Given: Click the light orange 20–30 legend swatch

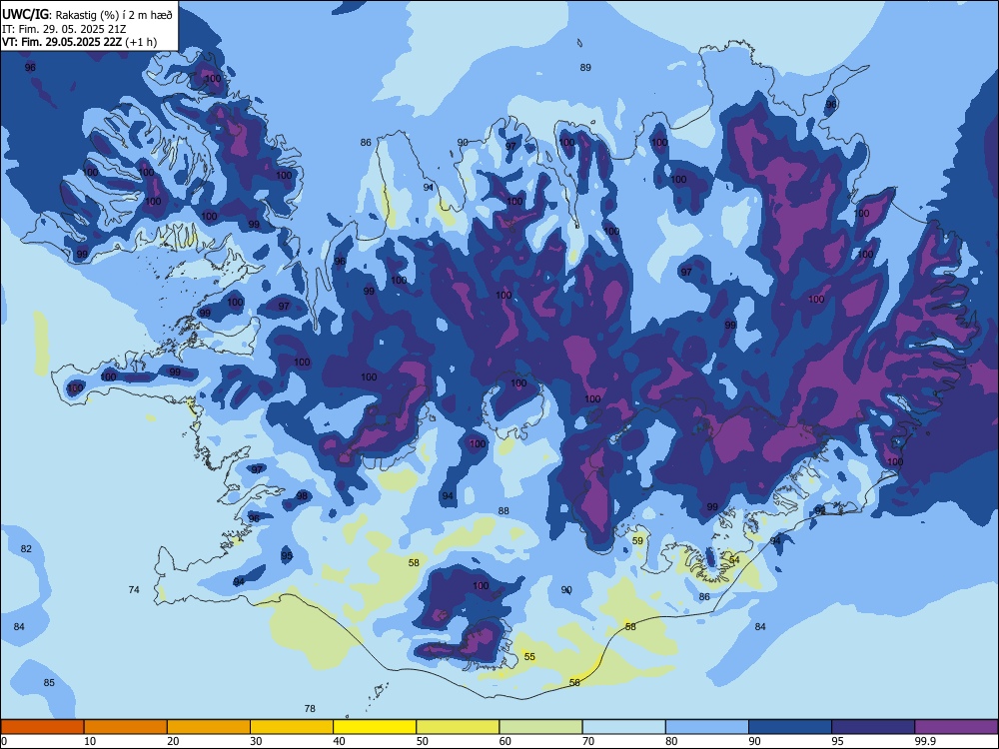Looking at the screenshot, I should [209, 727].
